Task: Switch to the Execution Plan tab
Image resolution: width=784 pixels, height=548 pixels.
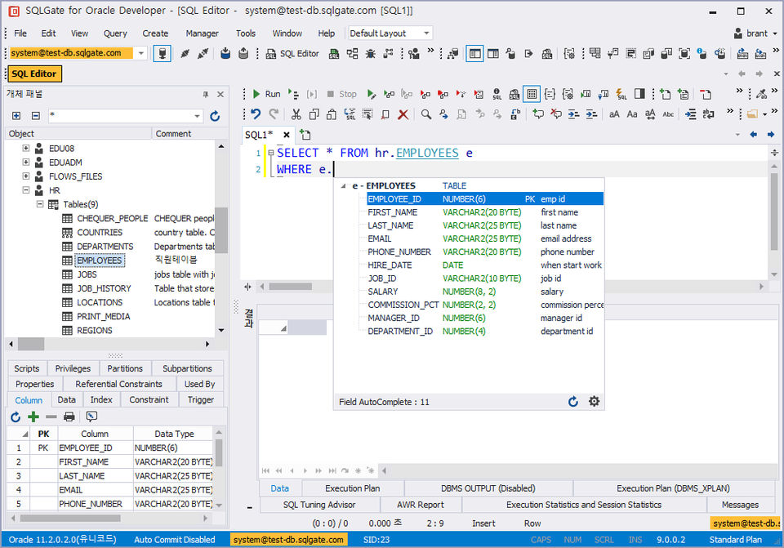Action: 353,488
